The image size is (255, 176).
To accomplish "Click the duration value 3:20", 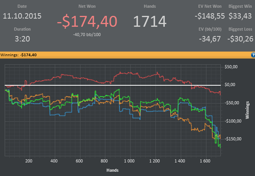I will [22, 39].
